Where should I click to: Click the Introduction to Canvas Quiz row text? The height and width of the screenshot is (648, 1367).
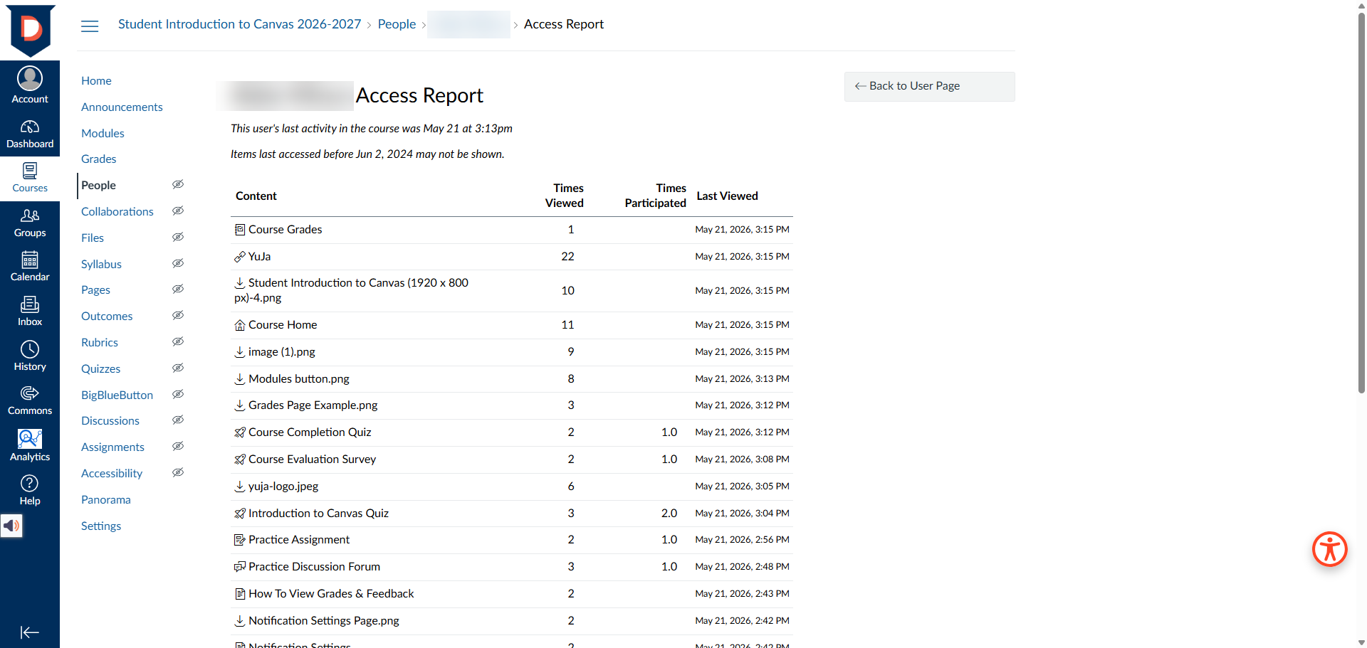tap(318, 513)
